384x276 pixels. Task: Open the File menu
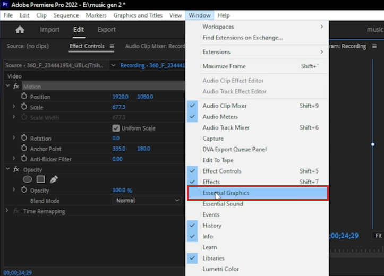[x=8, y=15]
